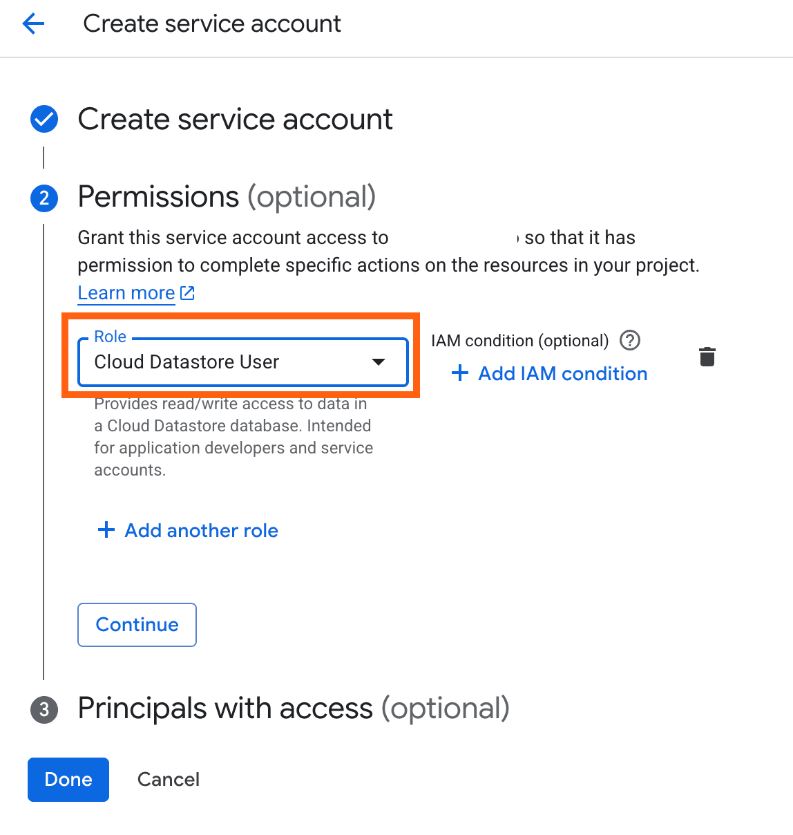Open the Role dropdown showing Cloud Datastore User
Viewport: 793px width, 835px height.
click(x=243, y=362)
